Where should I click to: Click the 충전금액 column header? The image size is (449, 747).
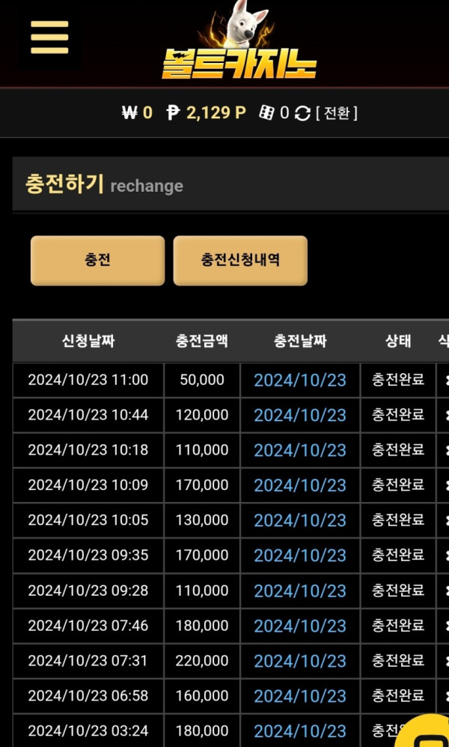click(x=201, y=341)
